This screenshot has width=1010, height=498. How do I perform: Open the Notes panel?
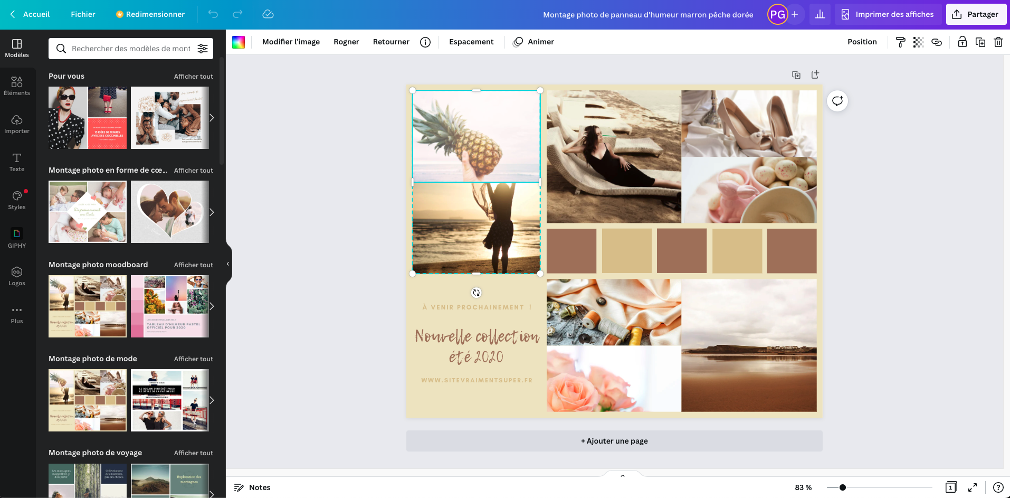click(252, 487)
